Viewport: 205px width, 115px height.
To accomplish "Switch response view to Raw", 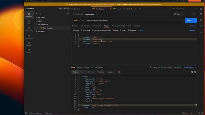I will (x=83, y=72).
